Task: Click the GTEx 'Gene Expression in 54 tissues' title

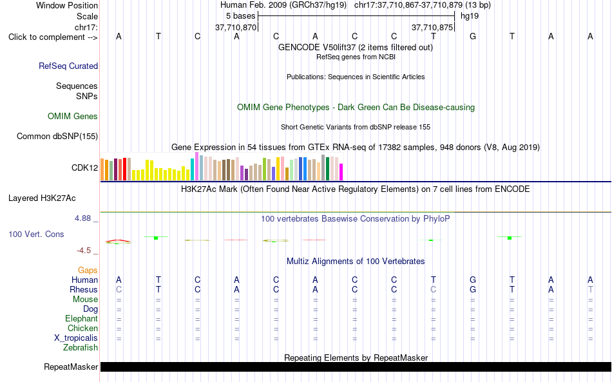Action: [x=356, y=147]
